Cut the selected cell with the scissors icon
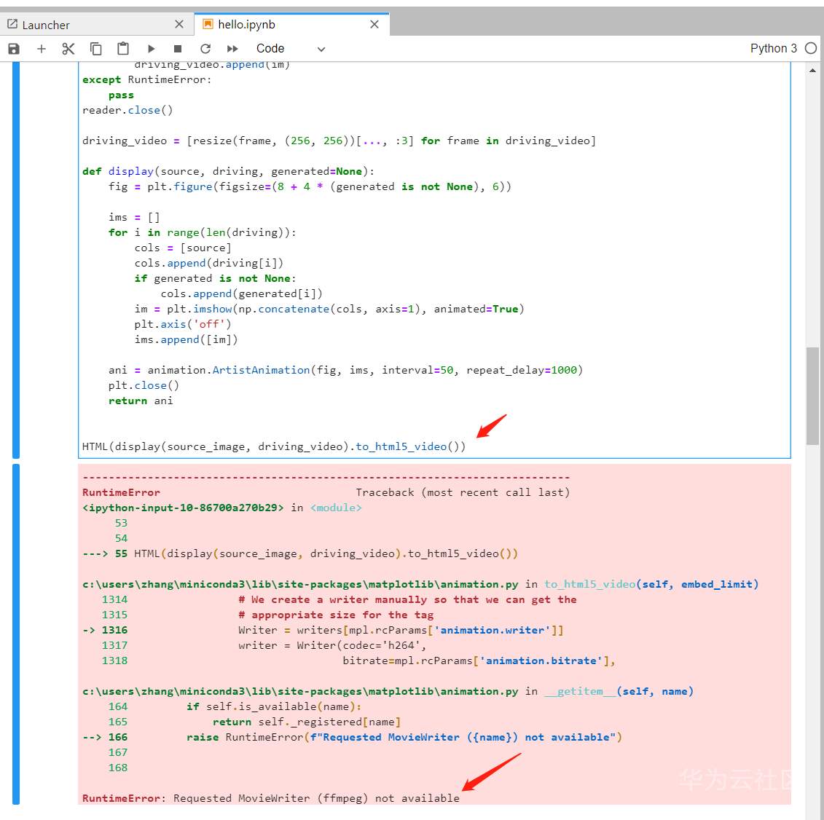The image size is (824, 820). [68, 49]
